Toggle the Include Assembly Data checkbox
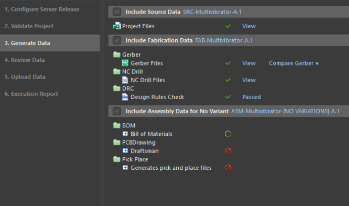The width and height of the screenshot is (349, 206). [x=117, y=111]
